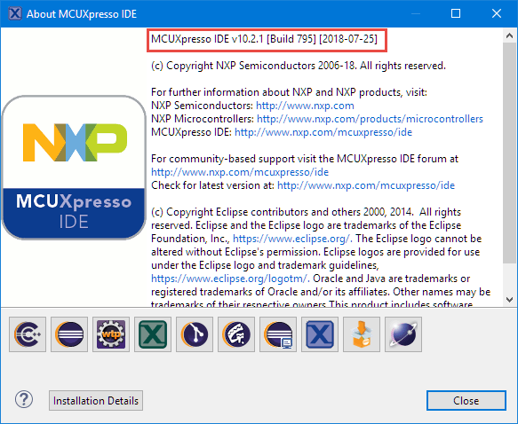Click the Eclipse Platform feature icon
518x424 pixels.
[69, 334]
